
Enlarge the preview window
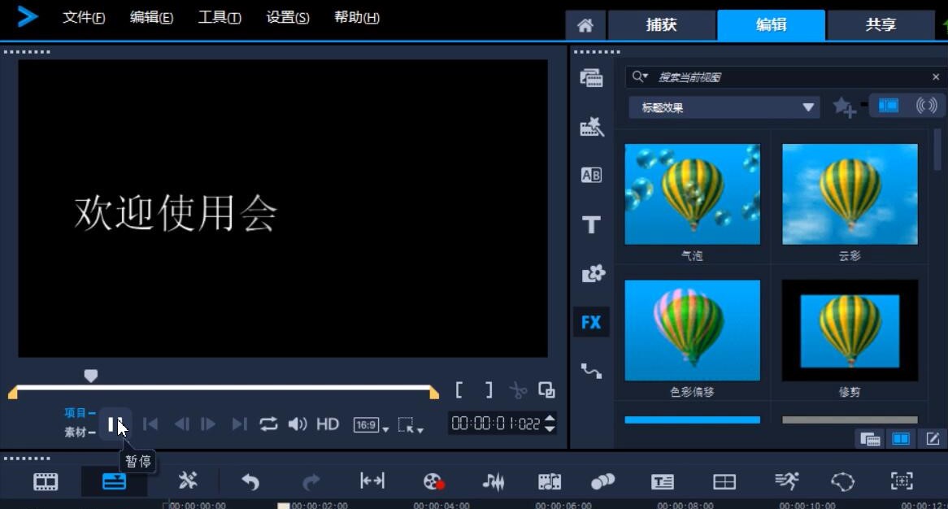pyautogui.click(x=546, y=390)
